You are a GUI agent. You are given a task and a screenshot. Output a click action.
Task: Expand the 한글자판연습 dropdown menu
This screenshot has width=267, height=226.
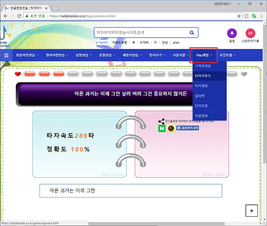pyautogui.click(x=27, y=55)
